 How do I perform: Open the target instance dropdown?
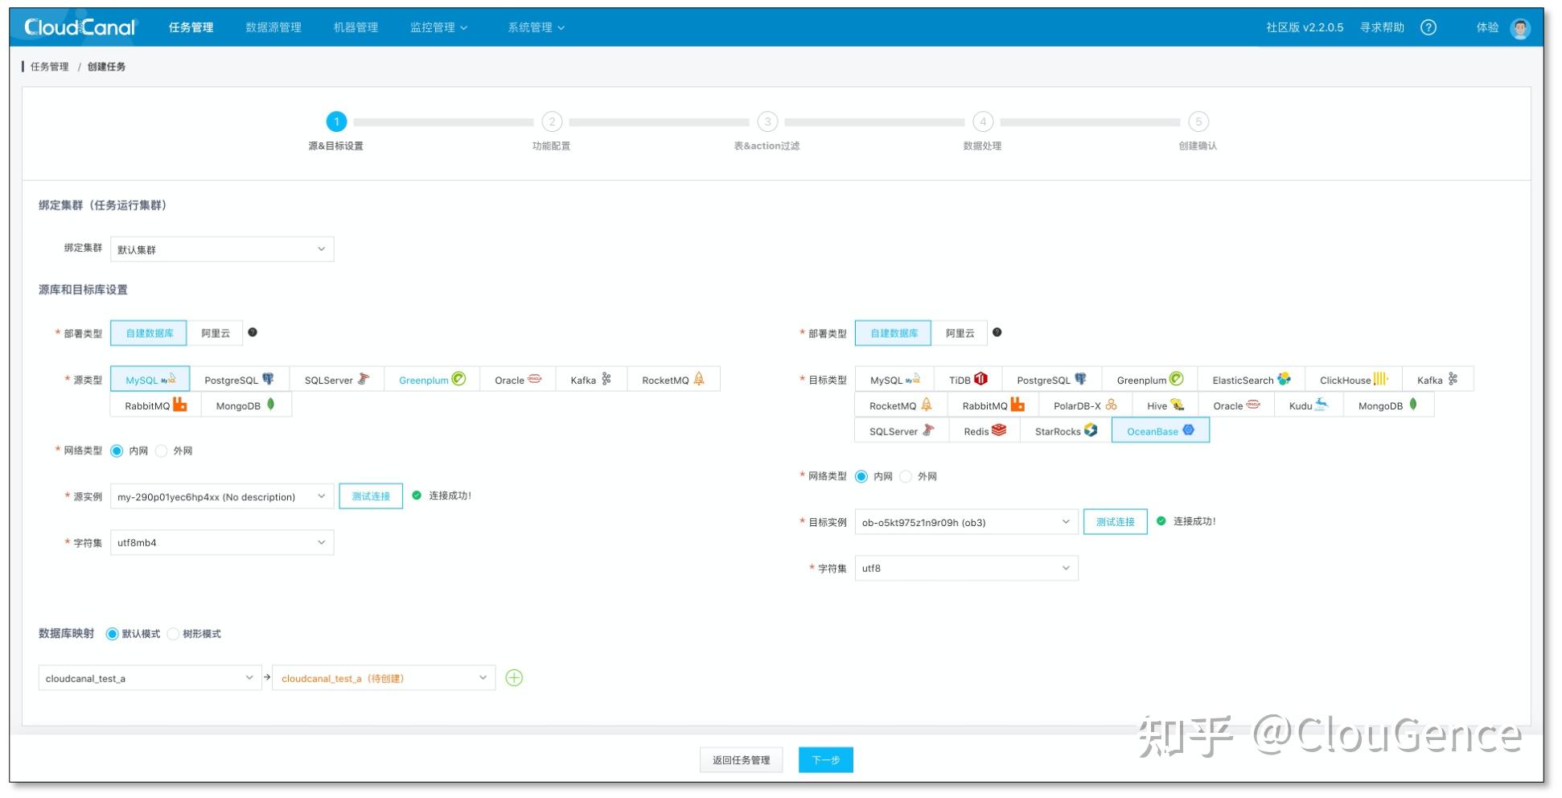pyautogui.click(x=967, y=522)
